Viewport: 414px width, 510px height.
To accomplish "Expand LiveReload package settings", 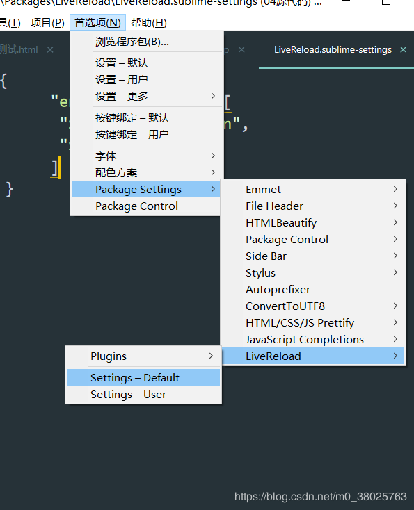I will click(313, 356).
